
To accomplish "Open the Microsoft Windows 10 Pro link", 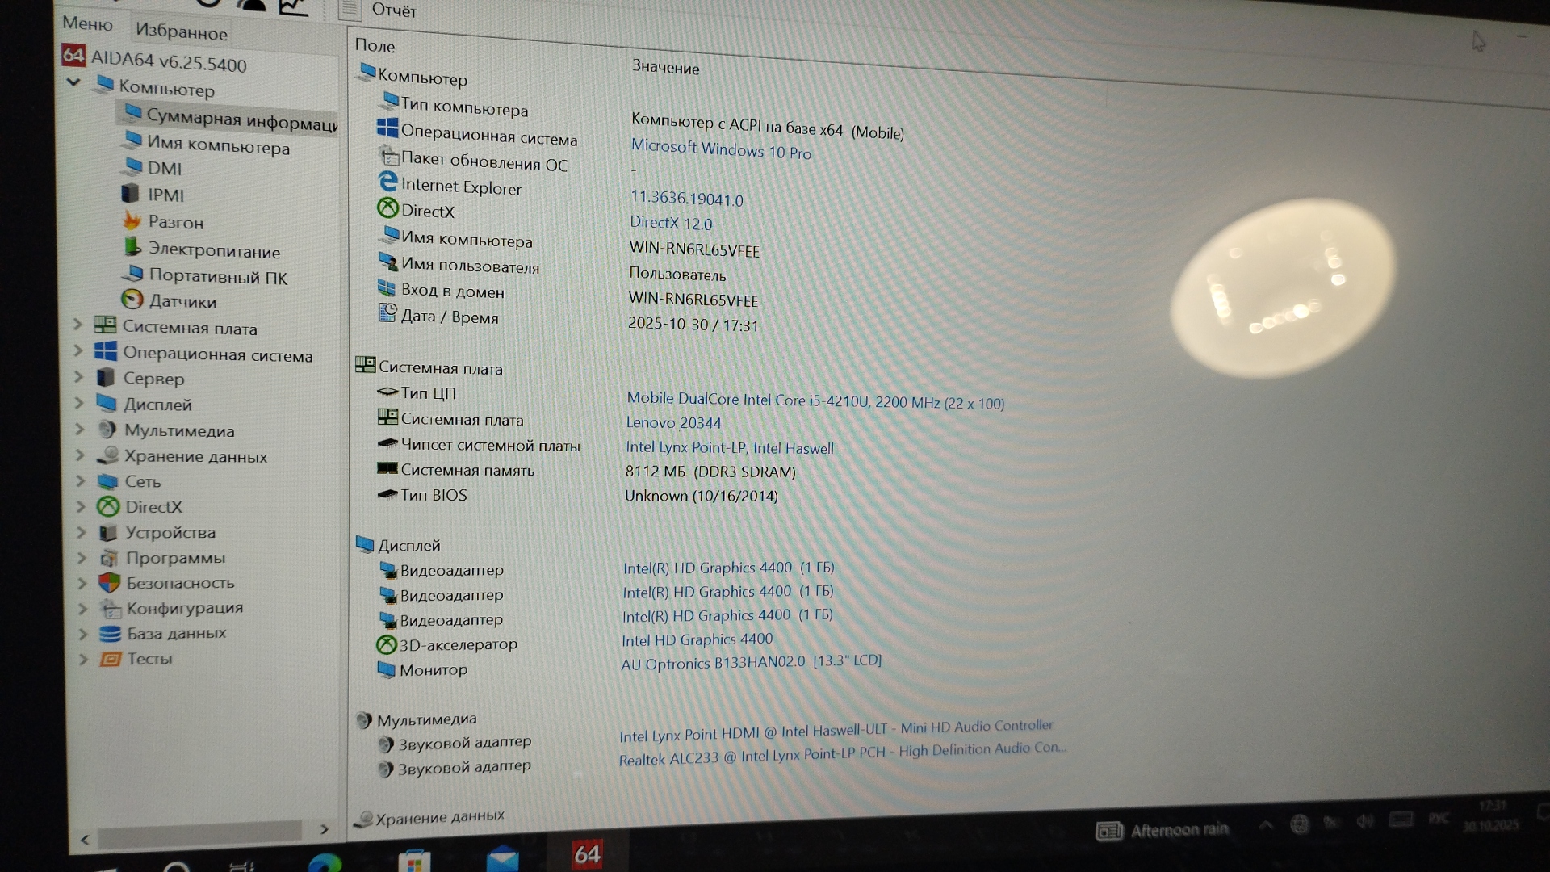I will coord(720,149).
